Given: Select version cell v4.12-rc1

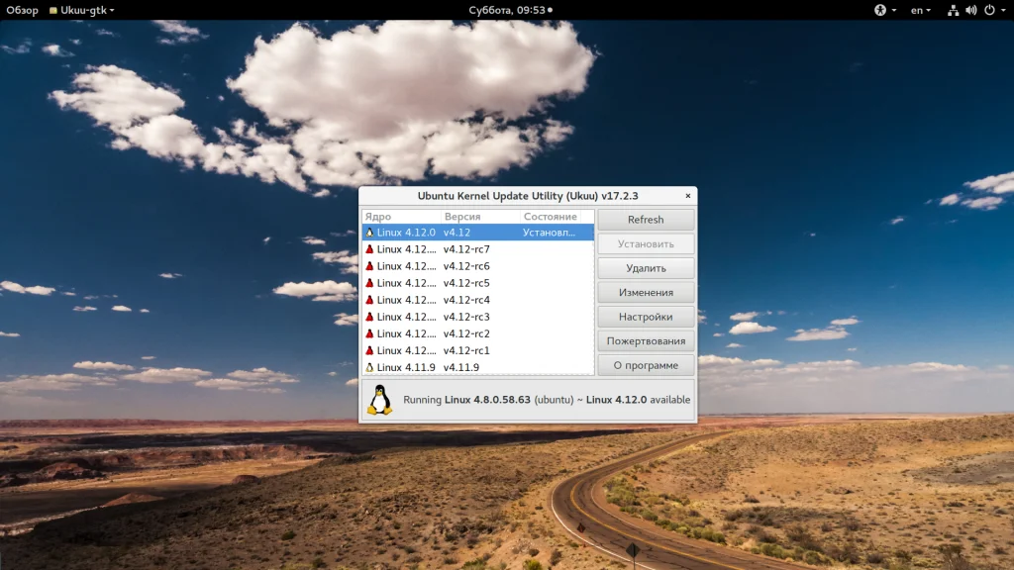Looking at the screenshot, I should click(x=466, y=349).
